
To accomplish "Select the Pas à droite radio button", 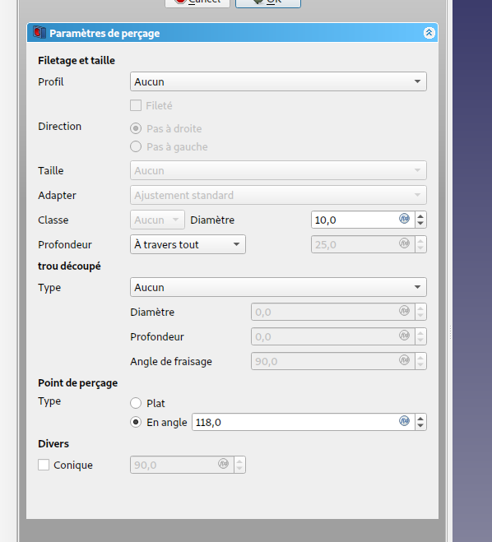I will pos(136,128).
